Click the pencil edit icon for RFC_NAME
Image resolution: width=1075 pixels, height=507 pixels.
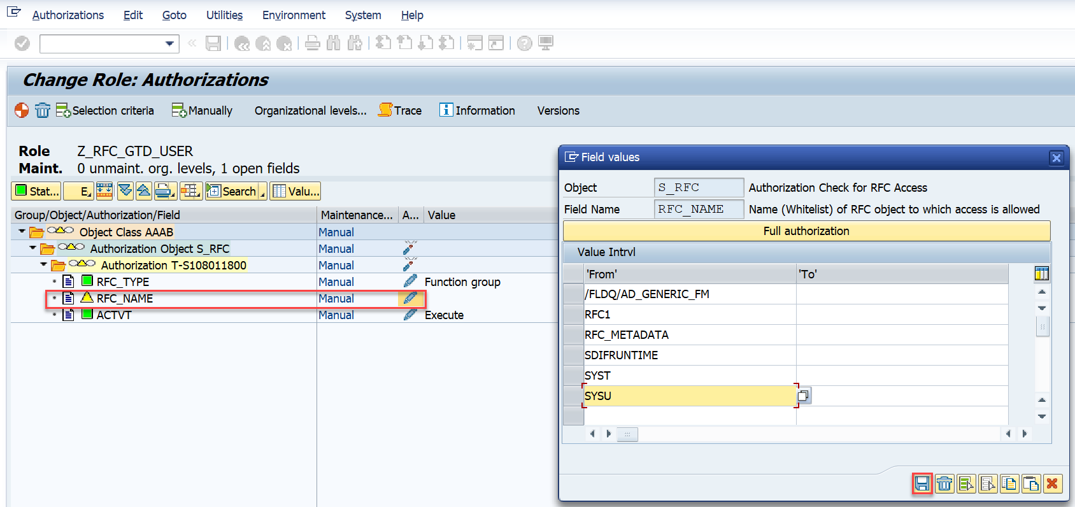(x=410, y=298)
